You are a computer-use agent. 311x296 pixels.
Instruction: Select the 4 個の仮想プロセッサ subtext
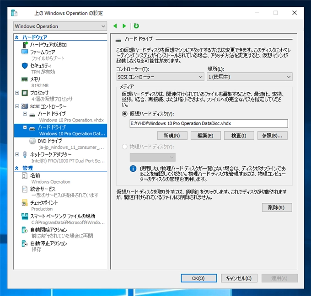(x=52, y=99)
